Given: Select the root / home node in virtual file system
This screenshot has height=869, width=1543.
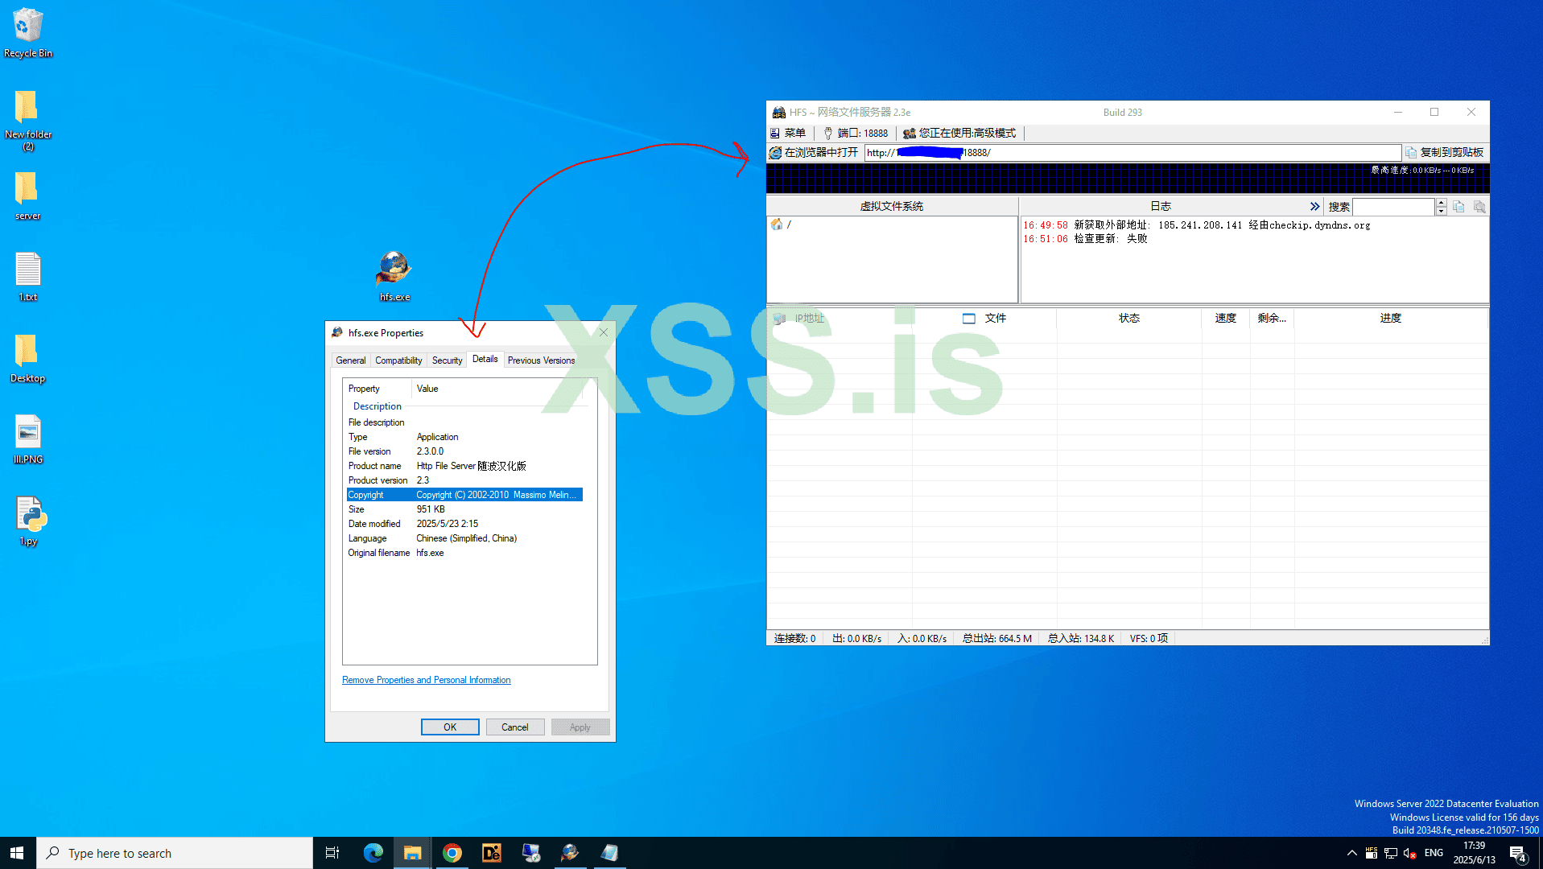Looking at the screenshot, I should [781, 224].
